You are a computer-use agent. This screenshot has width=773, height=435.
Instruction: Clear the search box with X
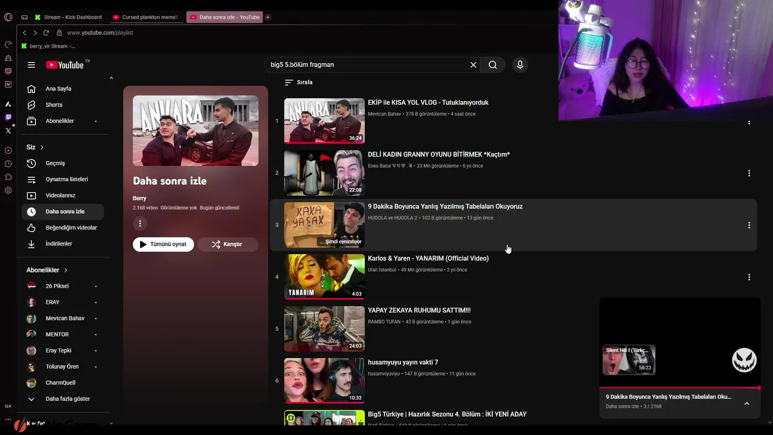(x=473, y=65)
